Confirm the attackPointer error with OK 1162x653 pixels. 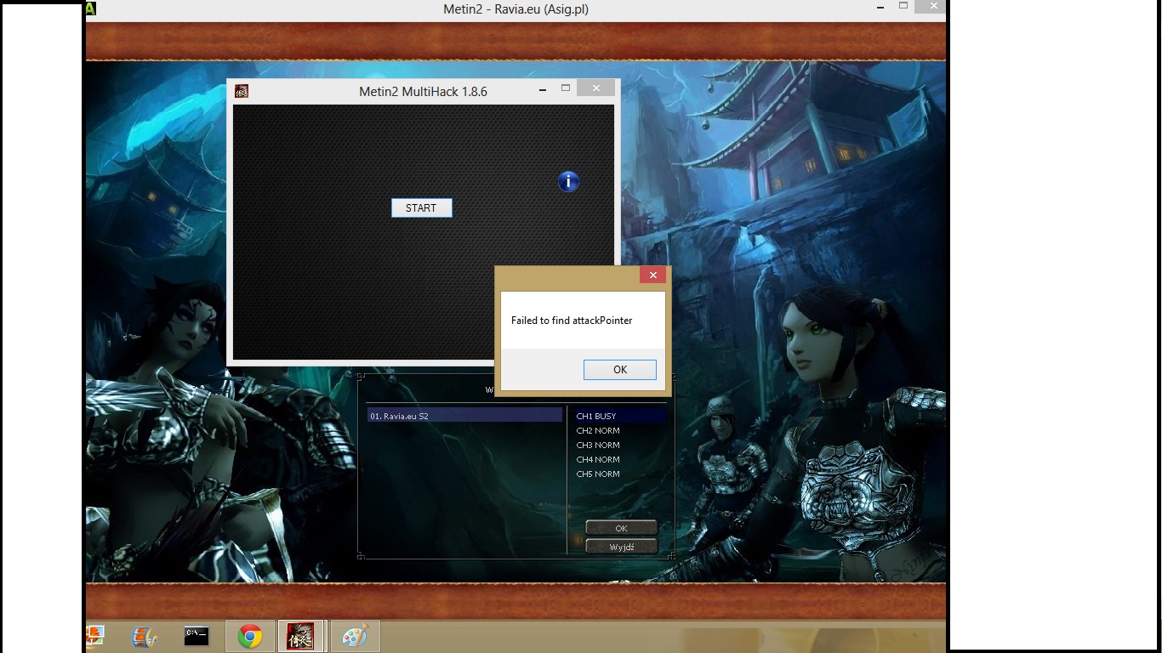(x=620, y=369)
